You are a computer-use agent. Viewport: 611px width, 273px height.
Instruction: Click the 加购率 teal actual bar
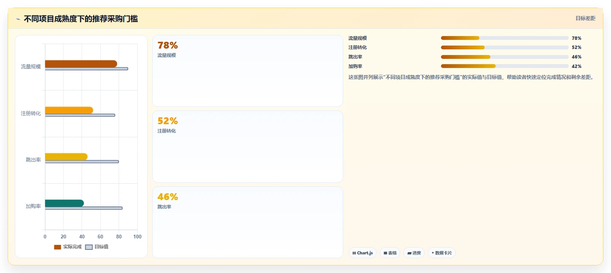(x=64, y=203)
